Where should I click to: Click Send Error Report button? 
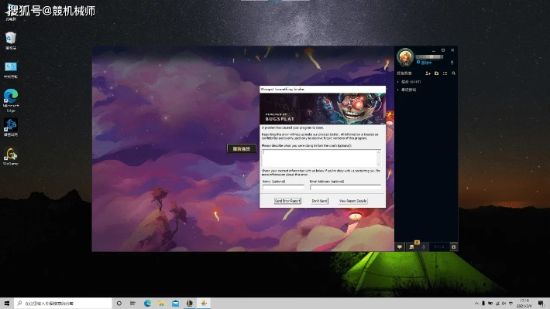click(287, 201)
